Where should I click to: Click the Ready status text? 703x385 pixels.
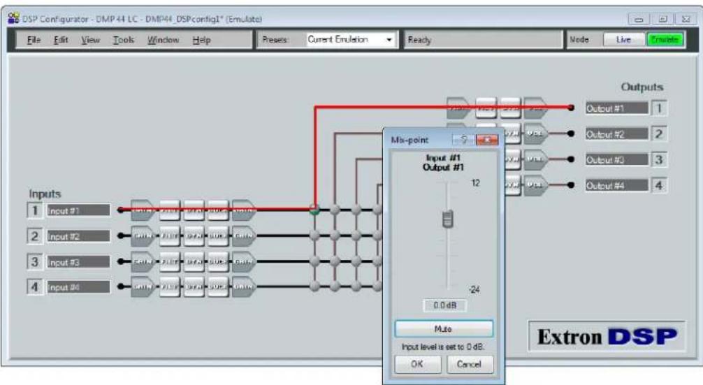pyautogui.click(x=419, y=40)
